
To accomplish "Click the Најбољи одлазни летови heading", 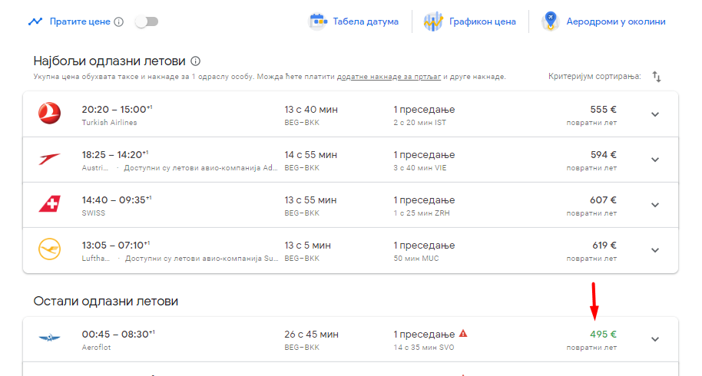I will point(109,61).
